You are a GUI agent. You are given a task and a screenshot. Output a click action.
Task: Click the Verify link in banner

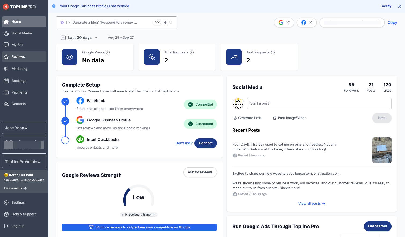click(386, 6)
